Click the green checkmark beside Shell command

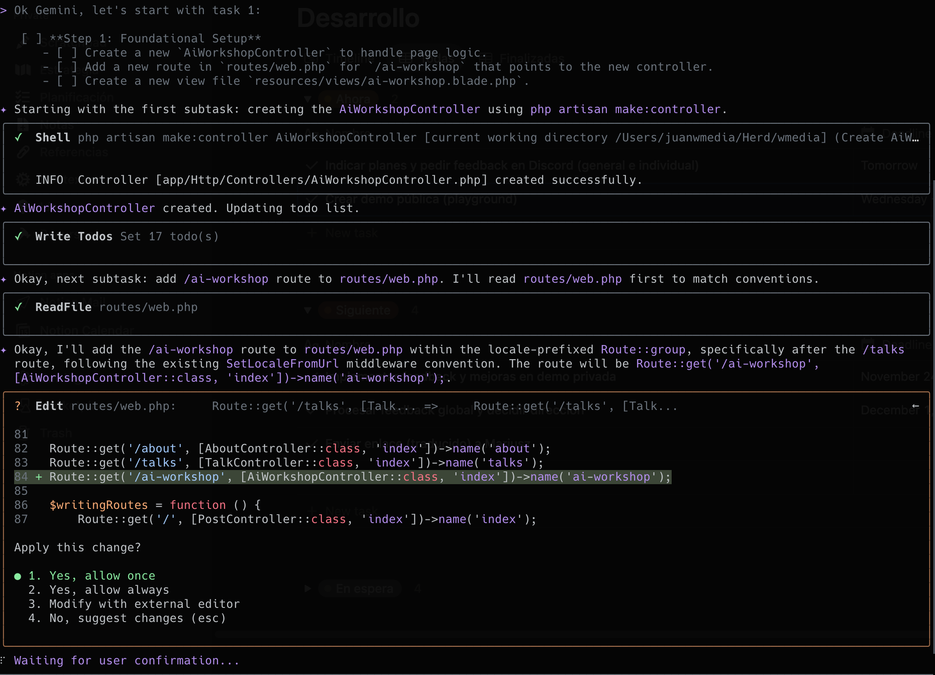19,137
